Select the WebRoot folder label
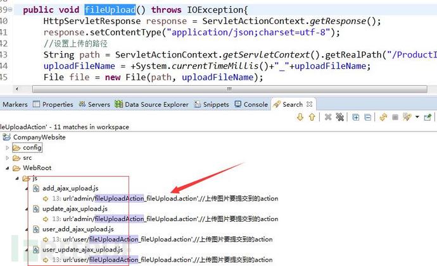Image resolution: width=437 pixels, height=266 pixels. coord(37,168)
